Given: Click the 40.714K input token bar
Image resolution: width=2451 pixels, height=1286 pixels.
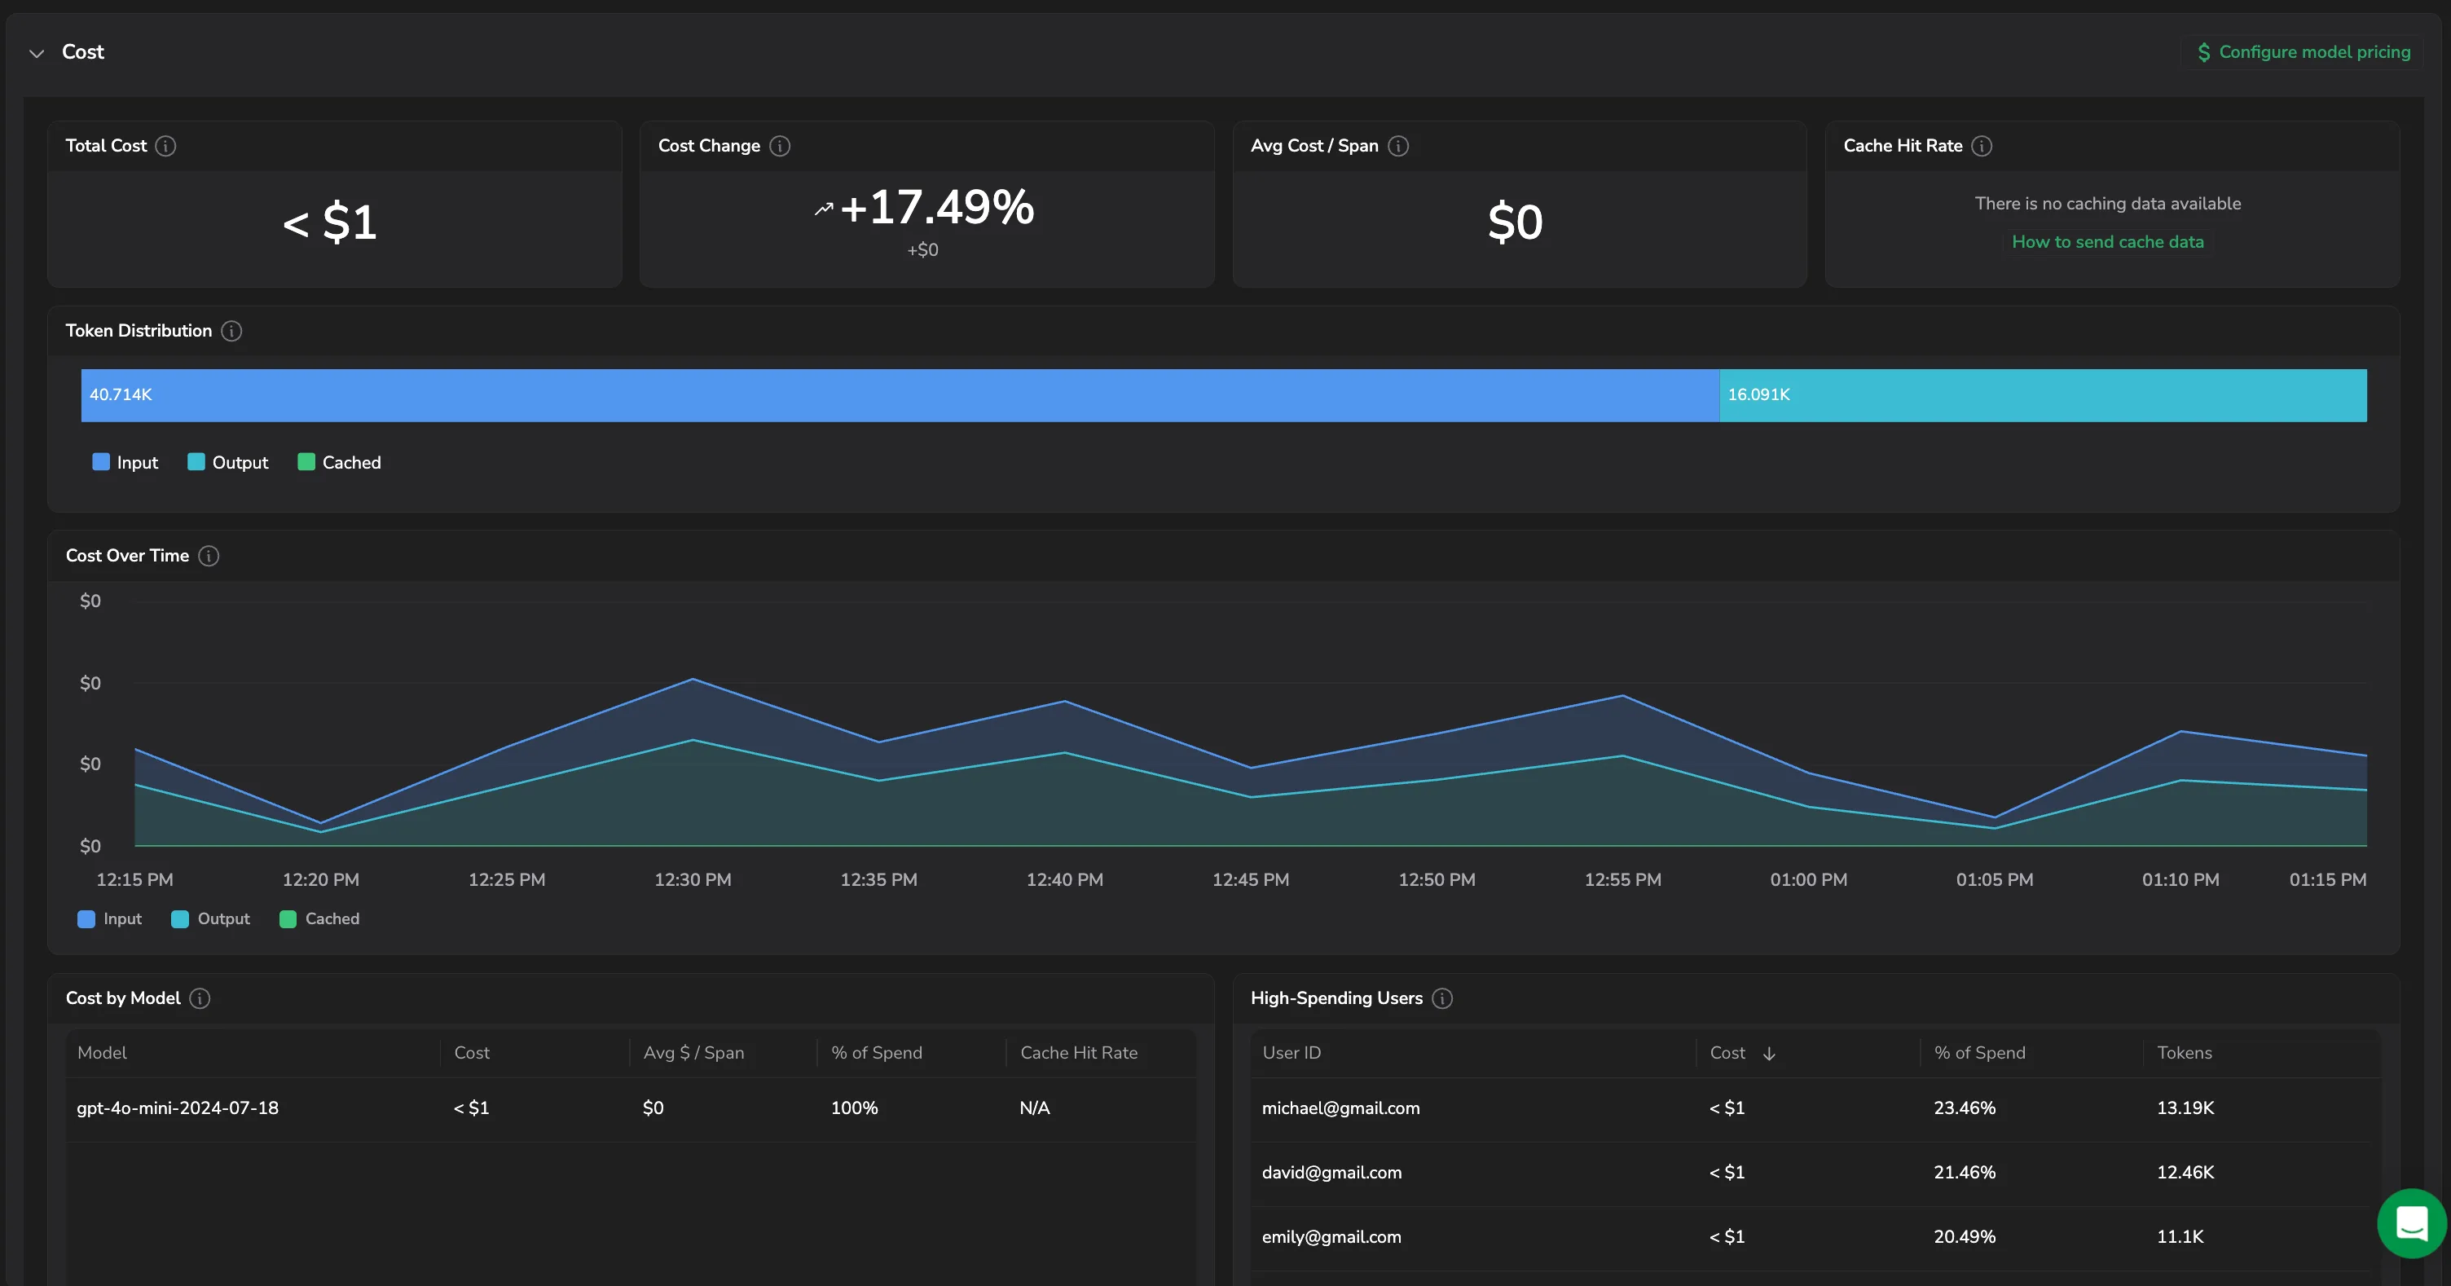Looking at the screenshot, I should (900, 395).
